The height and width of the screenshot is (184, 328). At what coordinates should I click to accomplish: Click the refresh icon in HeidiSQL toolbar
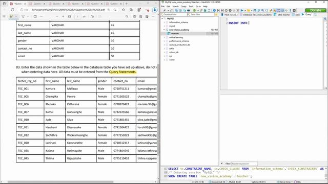(194, 10)
